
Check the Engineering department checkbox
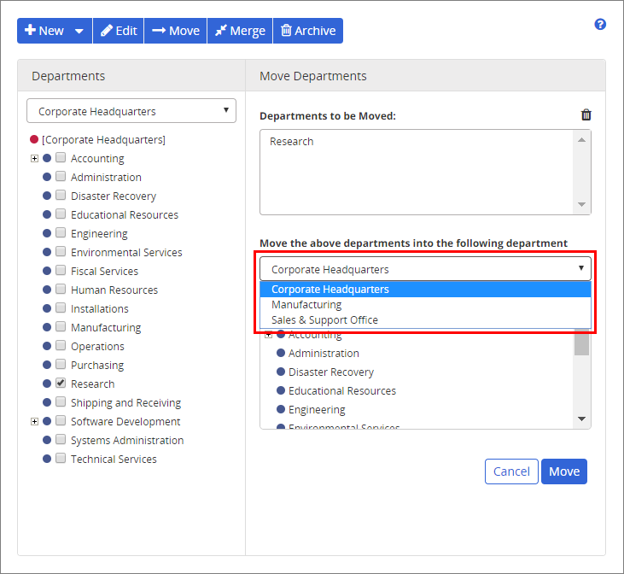[x=61, y=233]
